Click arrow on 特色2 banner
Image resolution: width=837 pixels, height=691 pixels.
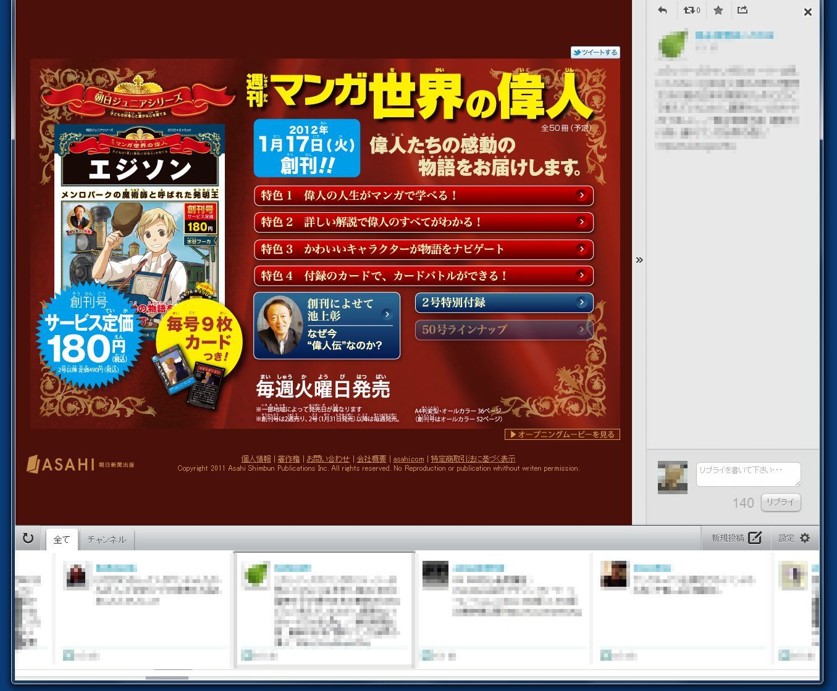[x=581, y=222]
